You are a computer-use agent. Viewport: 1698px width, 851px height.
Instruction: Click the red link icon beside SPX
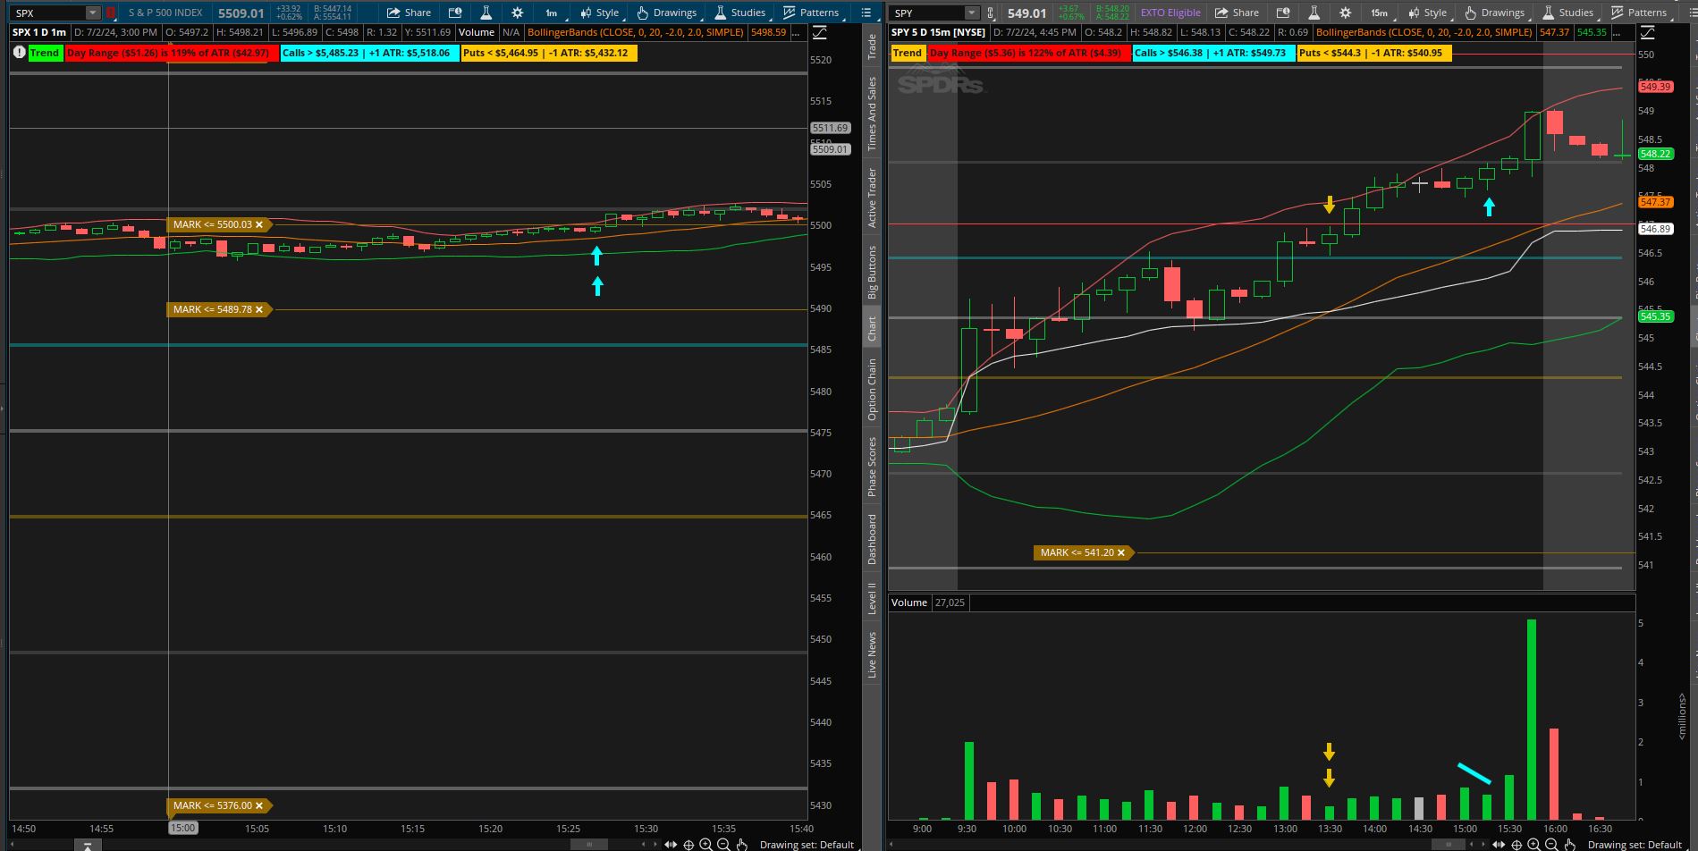[111, 13]
